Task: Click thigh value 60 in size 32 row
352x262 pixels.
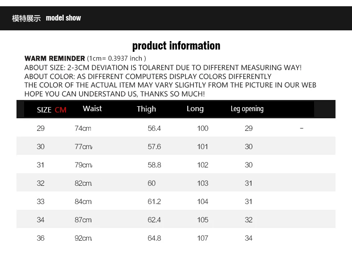Action: pyautogui.click(x=151, y=183)
